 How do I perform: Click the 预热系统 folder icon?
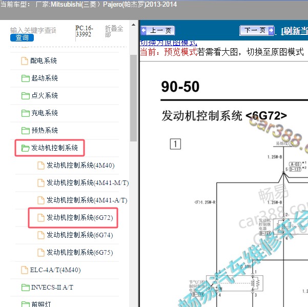(x=25, y=131)
